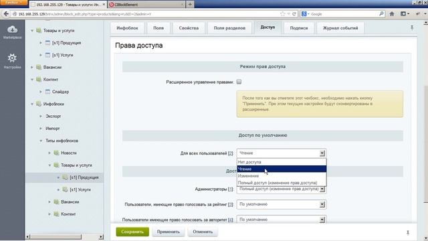Click the top Контент folder icon
This screenshot has width=428, height=241.
39,79
